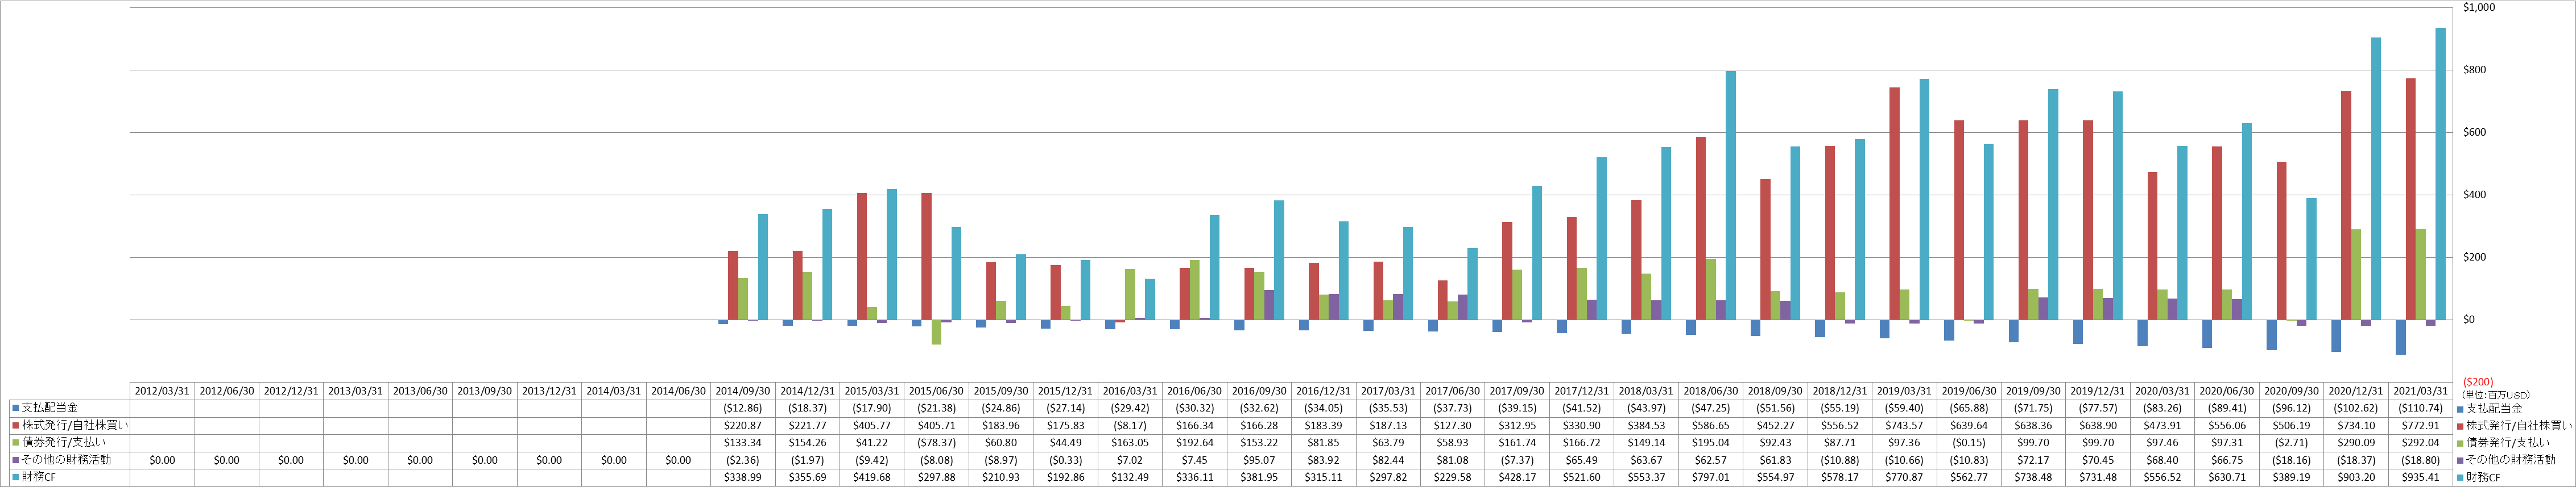Click the 2015/06/30 date header cell
2576x487 pixels.
pyautogui.click(x=936, y=391)
